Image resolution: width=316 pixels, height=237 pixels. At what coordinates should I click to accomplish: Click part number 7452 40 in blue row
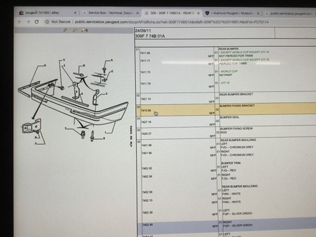click(148, 225)
